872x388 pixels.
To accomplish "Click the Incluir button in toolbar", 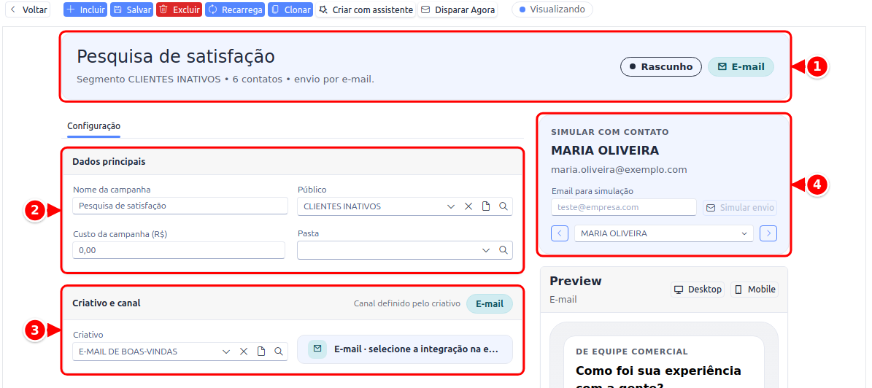I will (85, 9).
